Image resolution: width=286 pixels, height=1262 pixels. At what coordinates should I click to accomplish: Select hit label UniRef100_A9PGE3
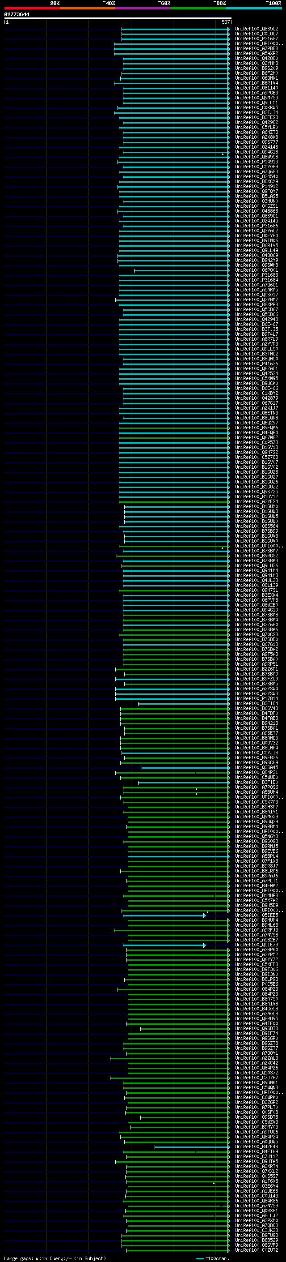coord(257,93)
